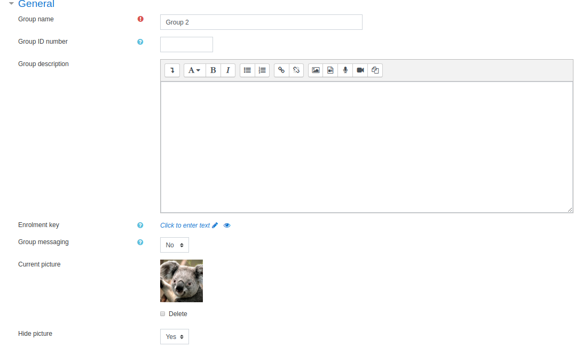This screenshot has width=582, height=347.
Task: Remove link with unlink icon
Action: pyautogui.click(x=296, y=70)
